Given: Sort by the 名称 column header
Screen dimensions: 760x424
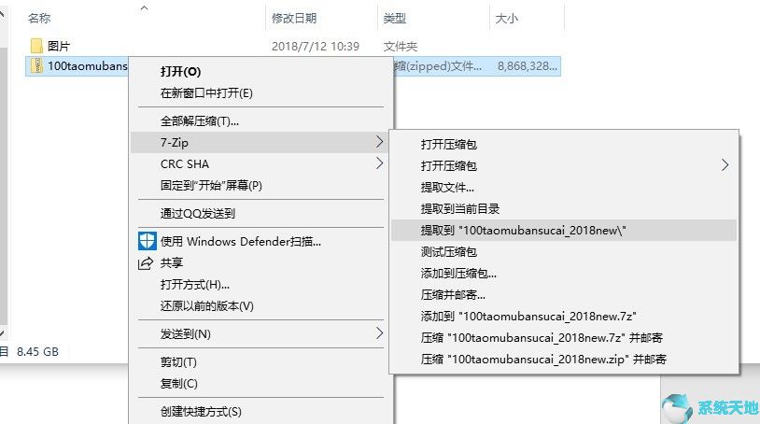Looking at the screenshot, I should [40, 19].
